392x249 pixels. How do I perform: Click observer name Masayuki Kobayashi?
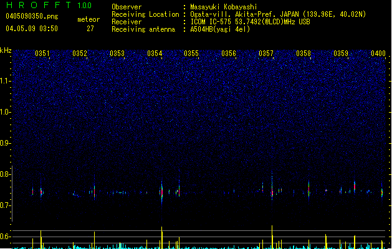(224, 7)
